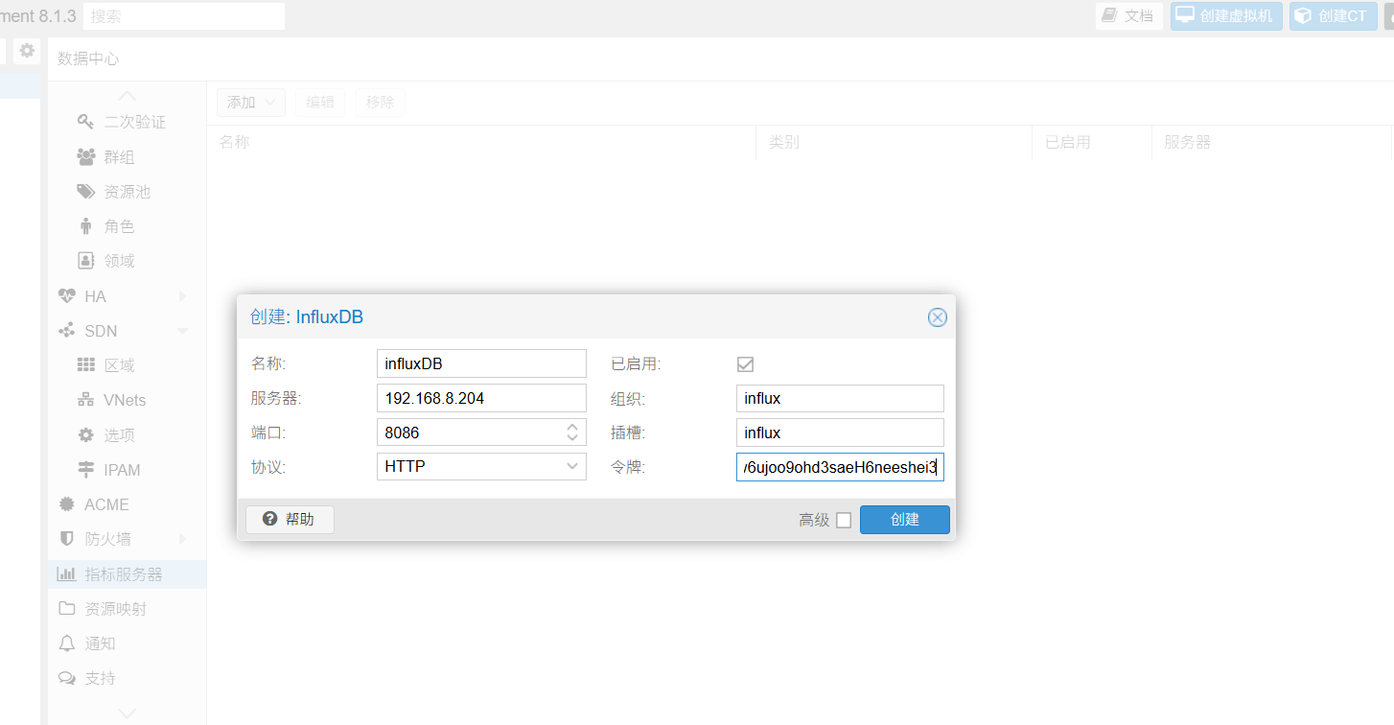Click the 帮助 help button

290,520
